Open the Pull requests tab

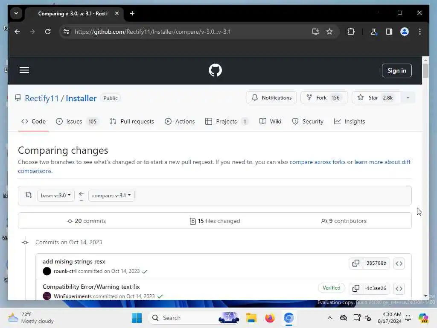pyautogui.click(x=132, y=122)
